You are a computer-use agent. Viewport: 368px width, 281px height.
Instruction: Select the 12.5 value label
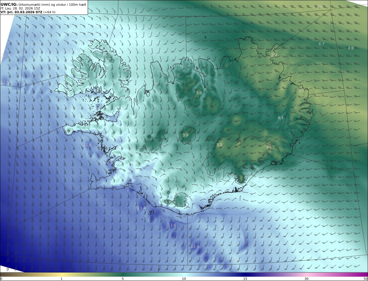pyautogui.click(x=5, y=82)
